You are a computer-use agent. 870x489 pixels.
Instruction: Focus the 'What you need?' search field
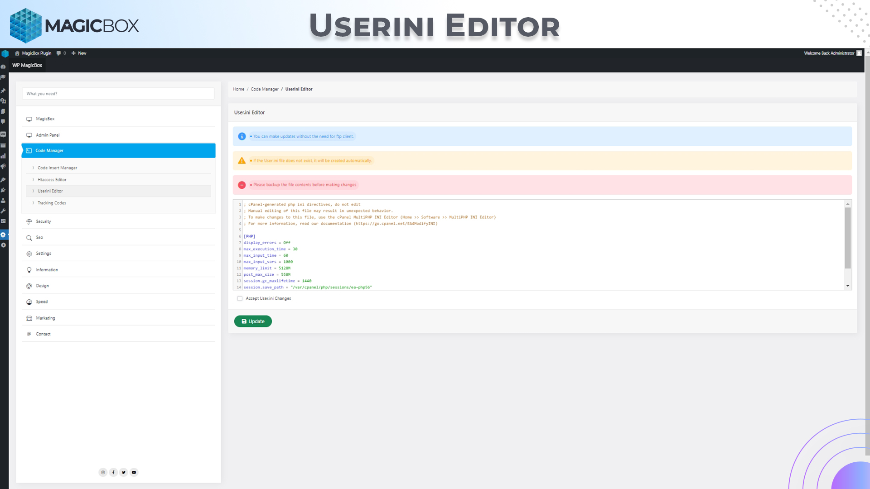(118, 94)
